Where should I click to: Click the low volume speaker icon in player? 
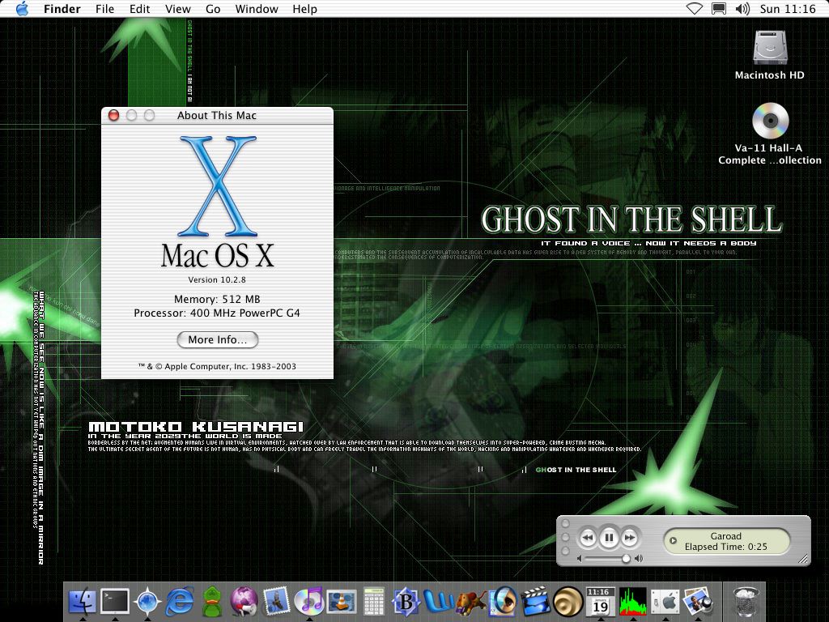[580, 559]
